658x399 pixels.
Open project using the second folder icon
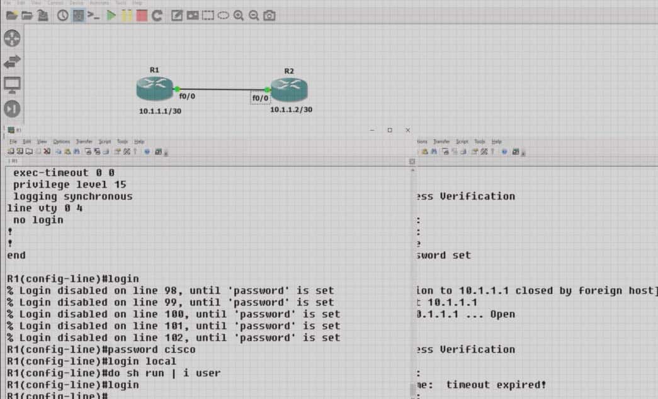pos(27,16)
